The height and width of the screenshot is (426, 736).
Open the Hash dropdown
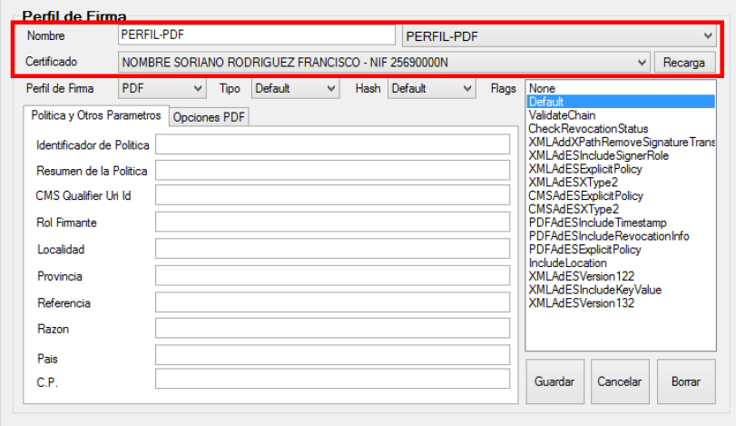click(x=431, y=88)
